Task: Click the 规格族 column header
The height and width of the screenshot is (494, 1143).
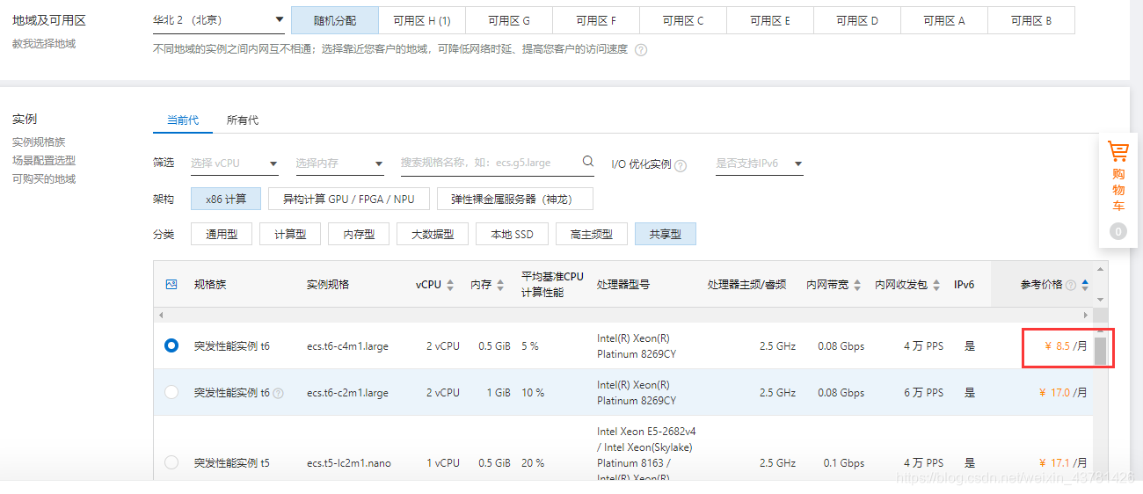Action: pyautogui.click(x=210, y=285)
